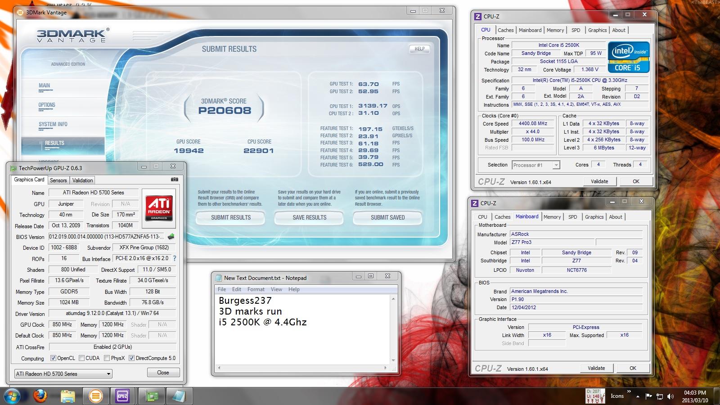Open Processor #1 selection dropdown
This screenshot has height=405, width=720.
click(536, 165)
